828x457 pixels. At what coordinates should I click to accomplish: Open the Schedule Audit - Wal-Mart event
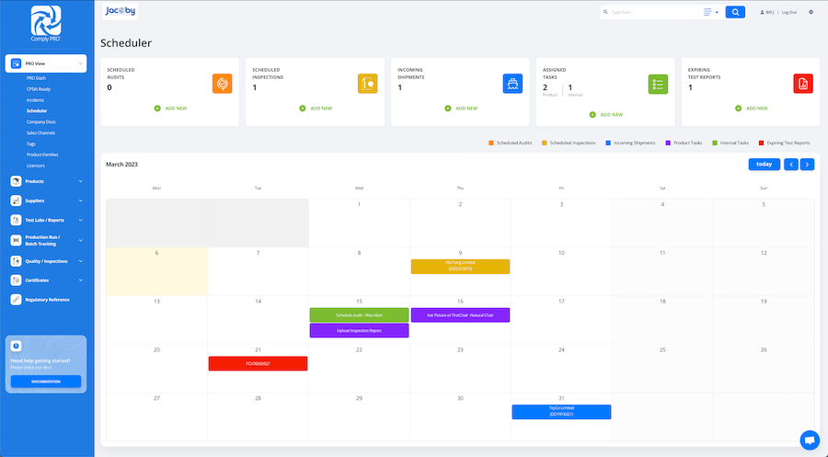[359, 315]
